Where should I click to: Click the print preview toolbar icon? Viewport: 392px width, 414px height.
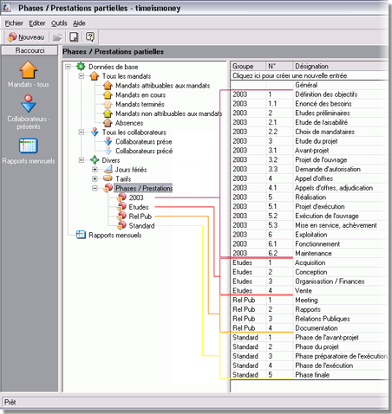(x=74, y=37)
